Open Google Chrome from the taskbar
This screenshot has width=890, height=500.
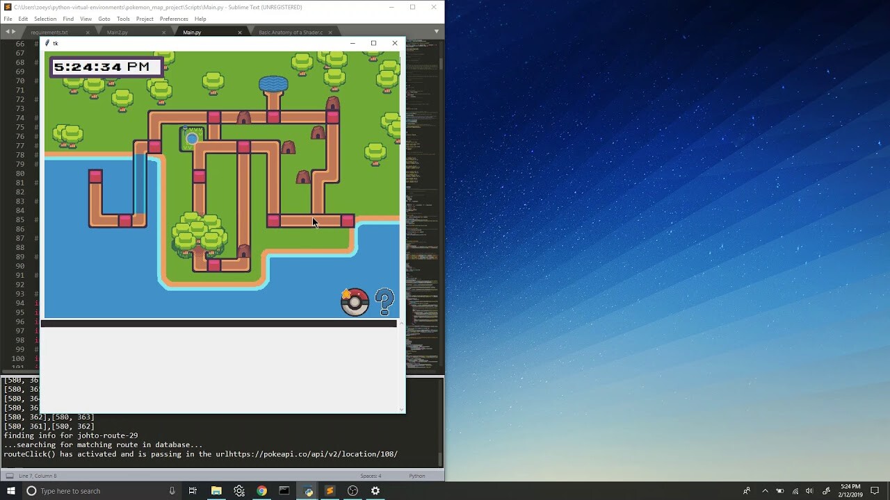click(261, 491)
